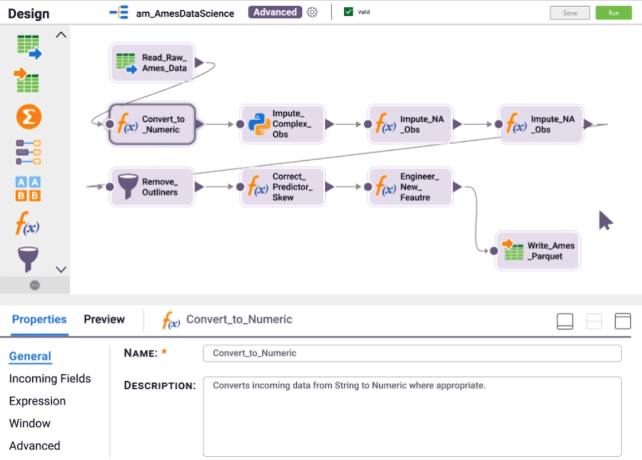This screenshot has width=642, height=460.
Task: Click the palette more options dots icon
Action: click(x=35, y=285)
